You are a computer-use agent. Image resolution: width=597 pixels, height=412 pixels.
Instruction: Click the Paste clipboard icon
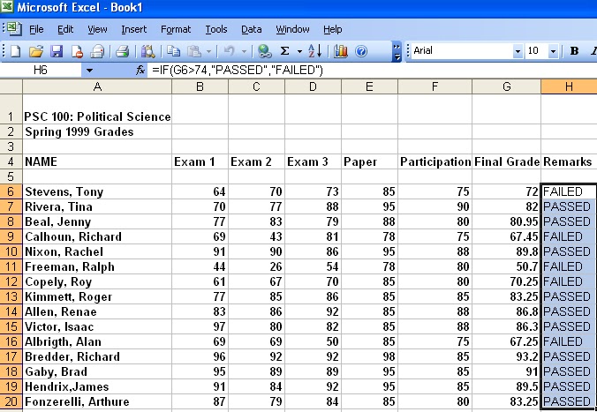click(194, 51)
